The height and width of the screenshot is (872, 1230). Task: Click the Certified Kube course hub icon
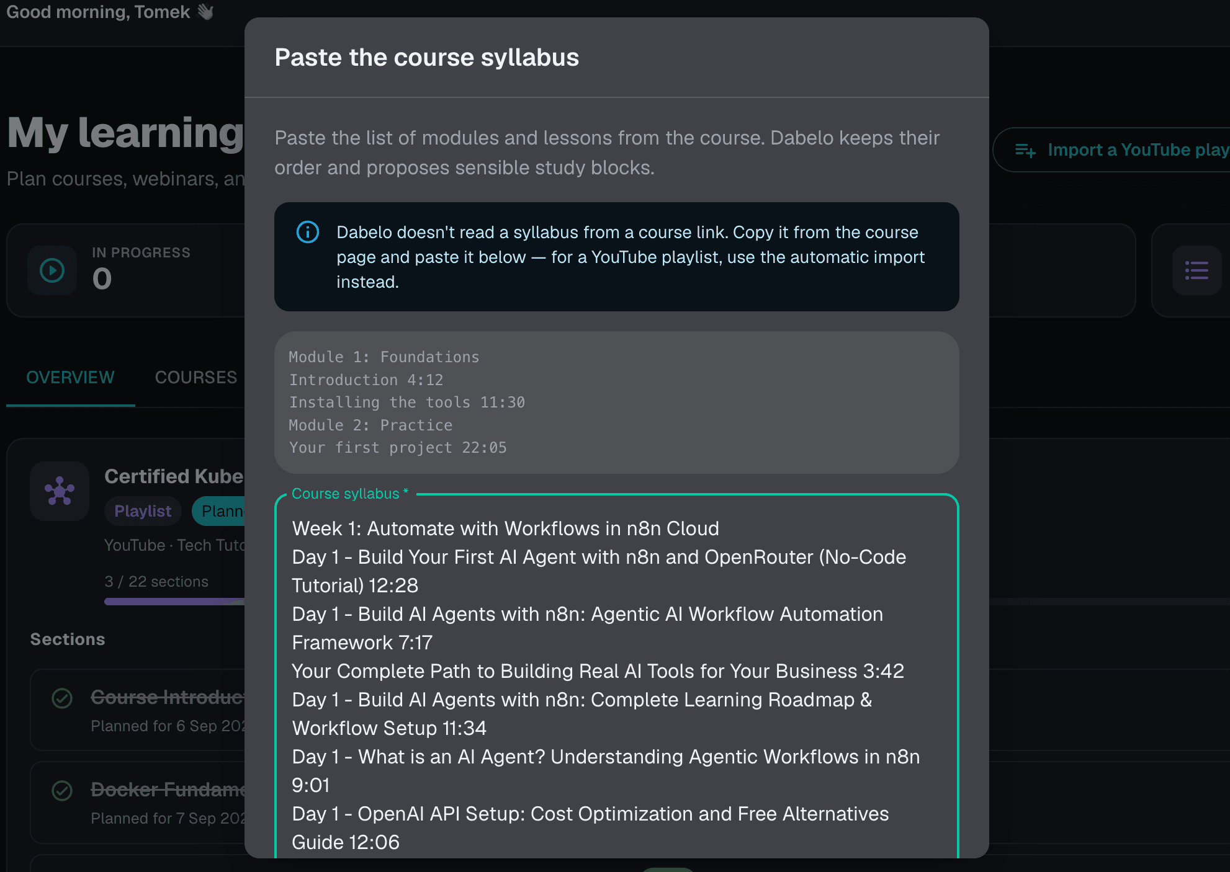tap(60, 491)
